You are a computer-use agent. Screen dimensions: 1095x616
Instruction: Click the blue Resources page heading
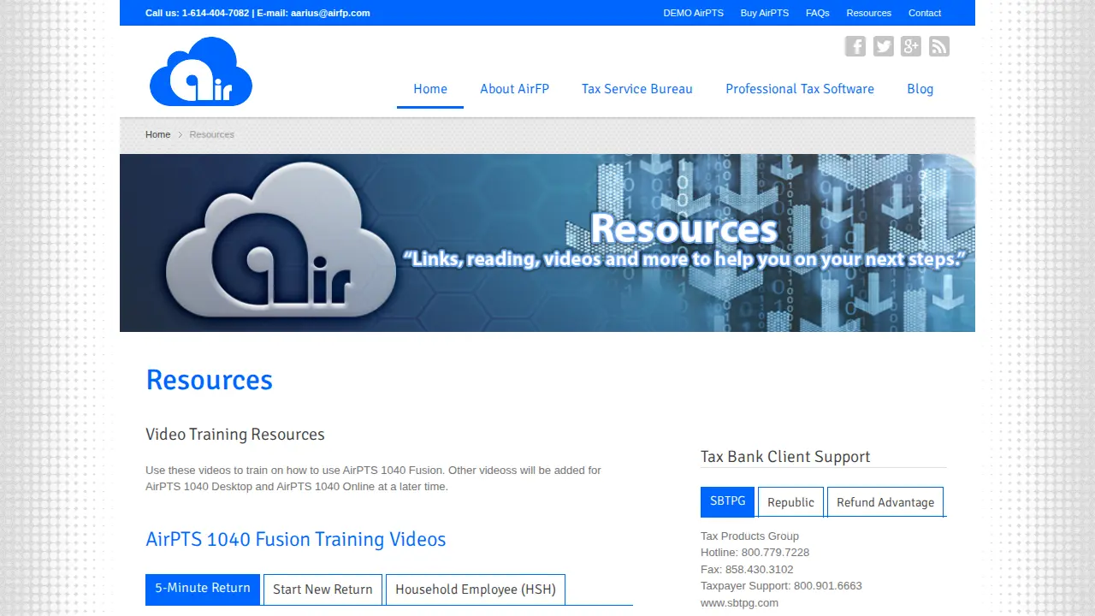(209, 380)
